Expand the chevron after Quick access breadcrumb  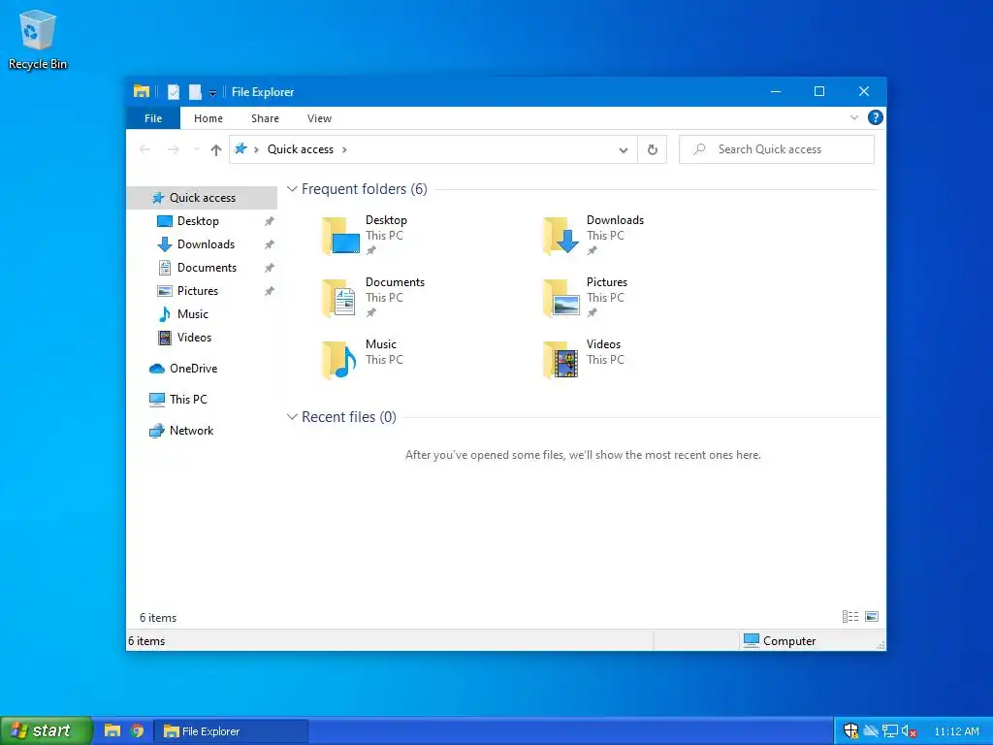(344, 149)
